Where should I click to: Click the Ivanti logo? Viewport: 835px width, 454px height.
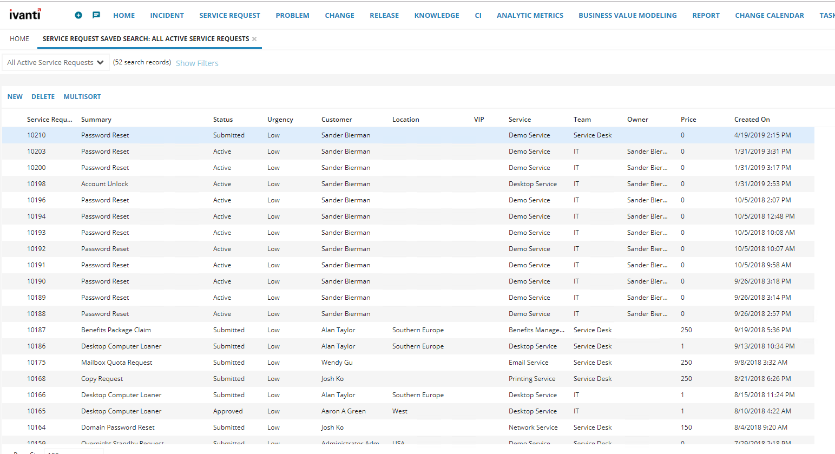[x=25, y=14]
